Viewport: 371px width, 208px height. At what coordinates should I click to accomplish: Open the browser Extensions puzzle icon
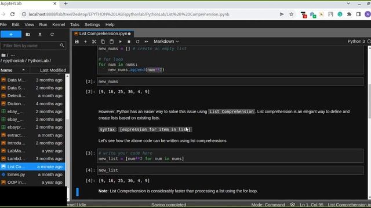point(349,14)
